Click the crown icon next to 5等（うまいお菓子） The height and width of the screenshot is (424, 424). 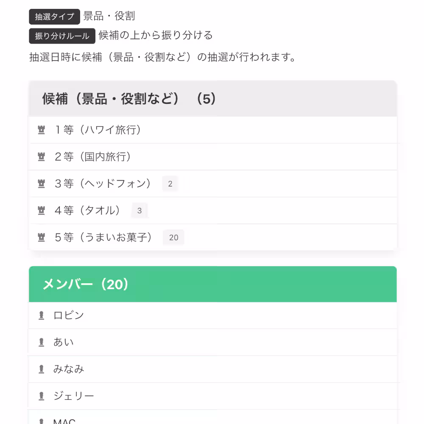[x=41, y=237]
